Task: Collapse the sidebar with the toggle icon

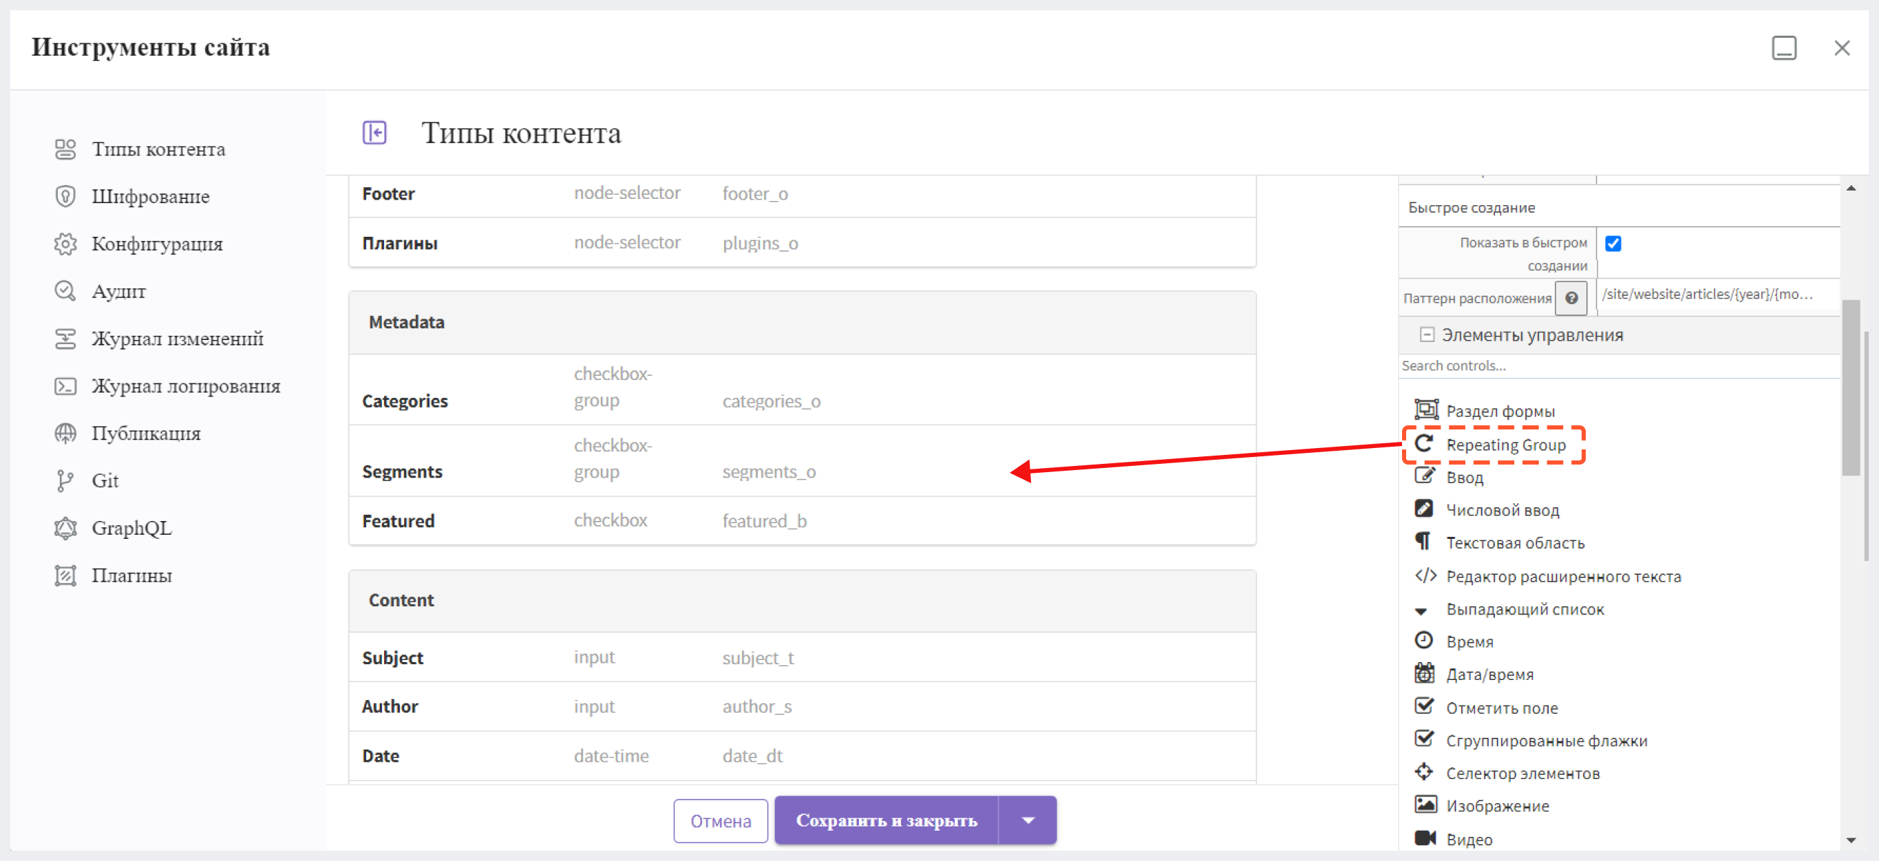Action: pyautogui.click(x=374, y=133)
